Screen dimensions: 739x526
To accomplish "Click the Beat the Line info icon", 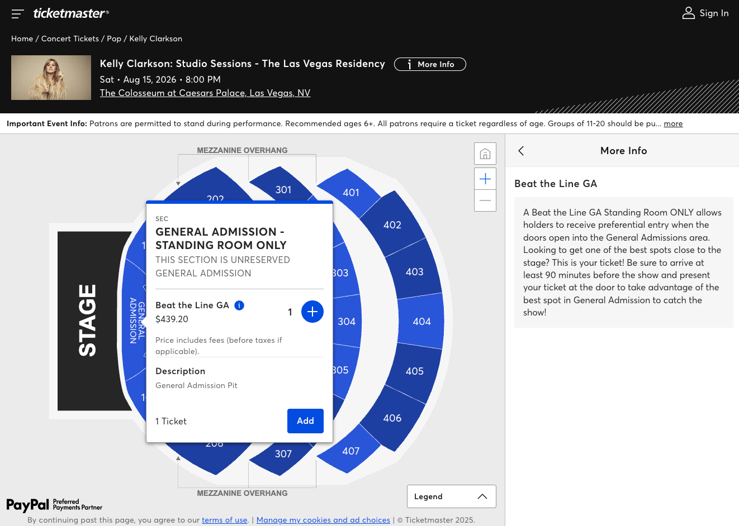I will pyautogui.click(x=239, y=305).
